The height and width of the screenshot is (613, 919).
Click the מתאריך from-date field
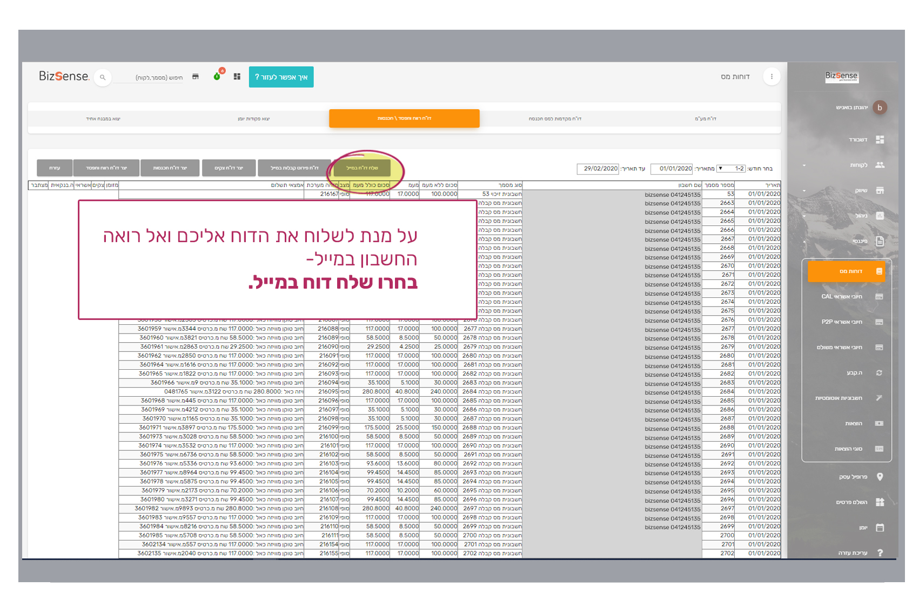point(672,169)
